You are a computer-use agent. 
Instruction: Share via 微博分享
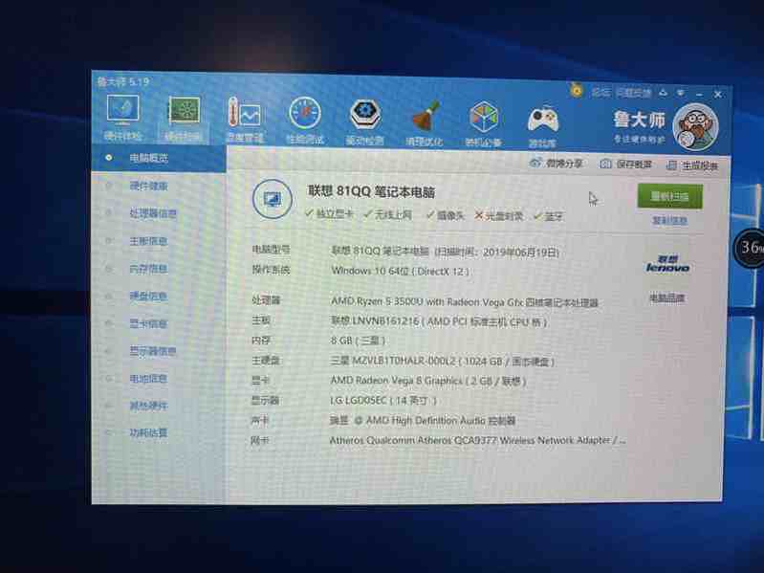pyautogui.click(x=556, y=164)
